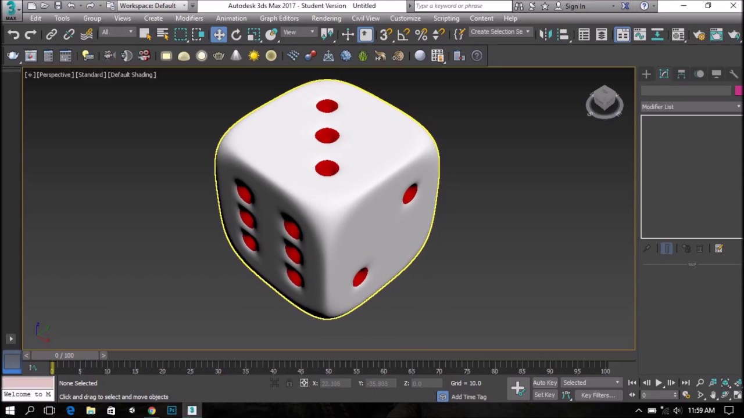The image size is (744, 418).
Task: Go to end of animation
Action: 686,383
